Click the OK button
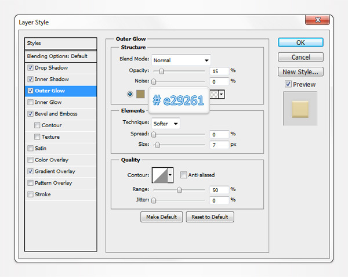The height and width of the screenshot is (277, 348). pos(300,42)
